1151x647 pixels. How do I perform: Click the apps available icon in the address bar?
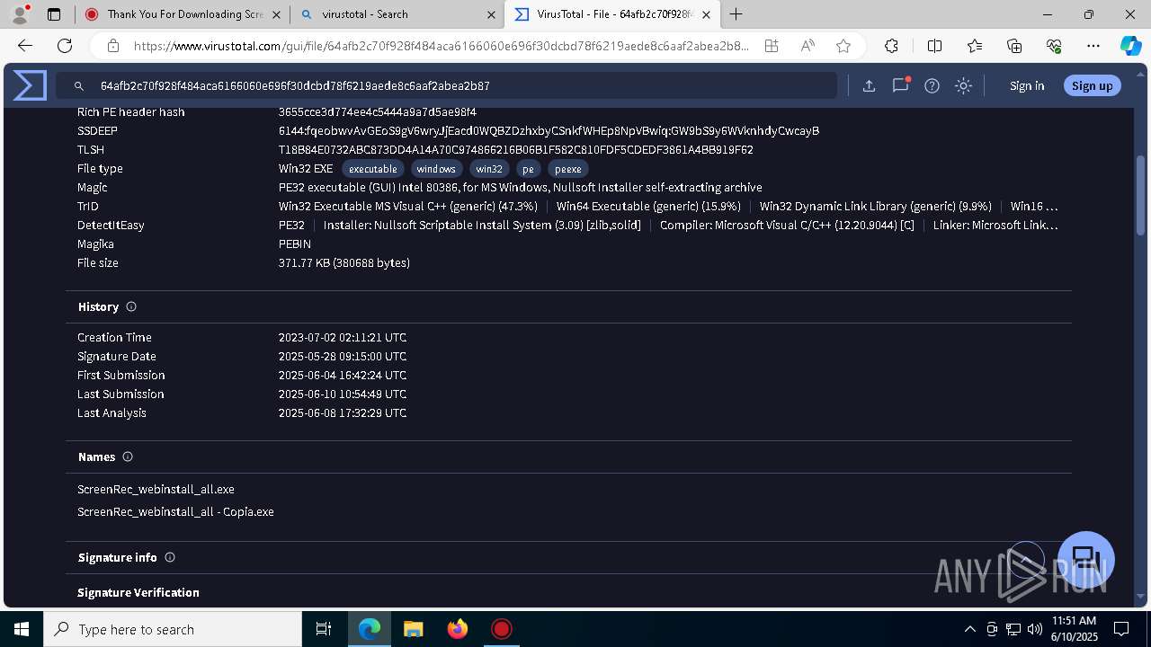click(x=772, y=46)
